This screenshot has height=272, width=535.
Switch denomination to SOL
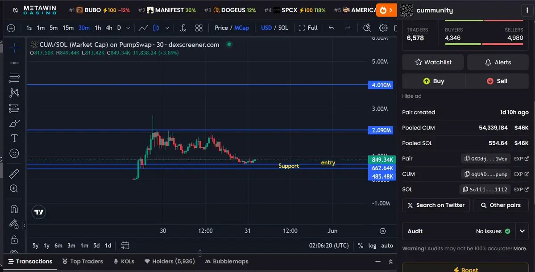click(x=283, y=28)
